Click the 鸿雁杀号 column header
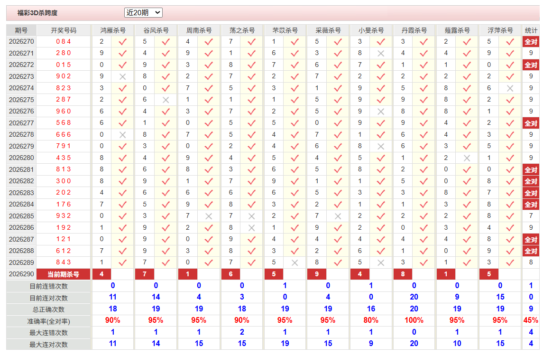 113,30
